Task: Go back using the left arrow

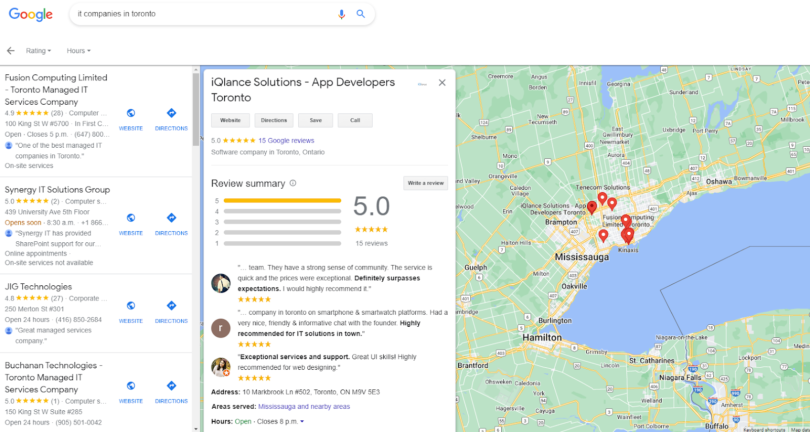Action: (11, 51)
